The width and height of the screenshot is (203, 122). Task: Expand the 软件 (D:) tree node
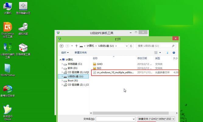[62, 68]
